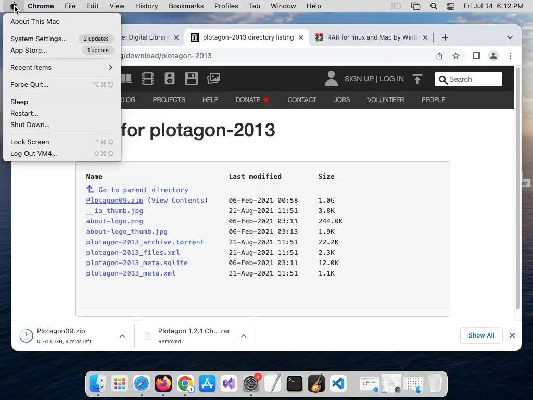Screen dimensions: 533x400
Task: Open GarageBand from the Dock
Action: (316, 383)
